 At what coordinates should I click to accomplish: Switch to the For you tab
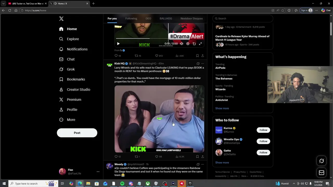[112, 18]
